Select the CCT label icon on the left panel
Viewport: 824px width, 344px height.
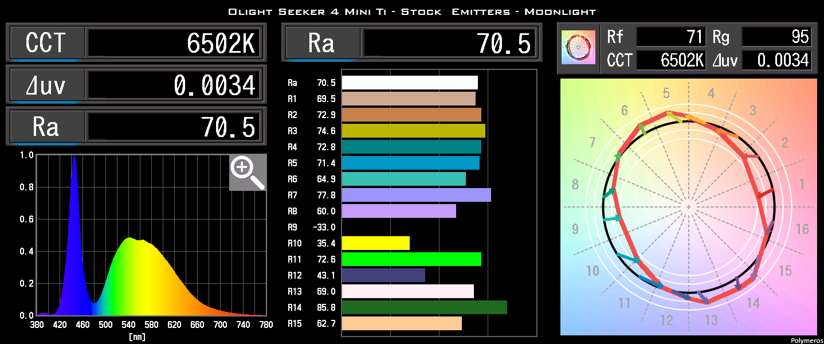[x=46, y=42]
